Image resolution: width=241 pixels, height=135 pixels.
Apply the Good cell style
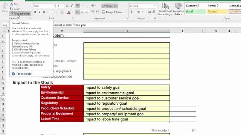195,12
